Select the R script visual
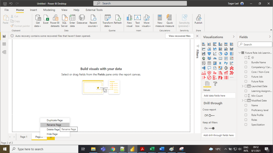Viewport: 273px width, 153px height. coord(220,63)
